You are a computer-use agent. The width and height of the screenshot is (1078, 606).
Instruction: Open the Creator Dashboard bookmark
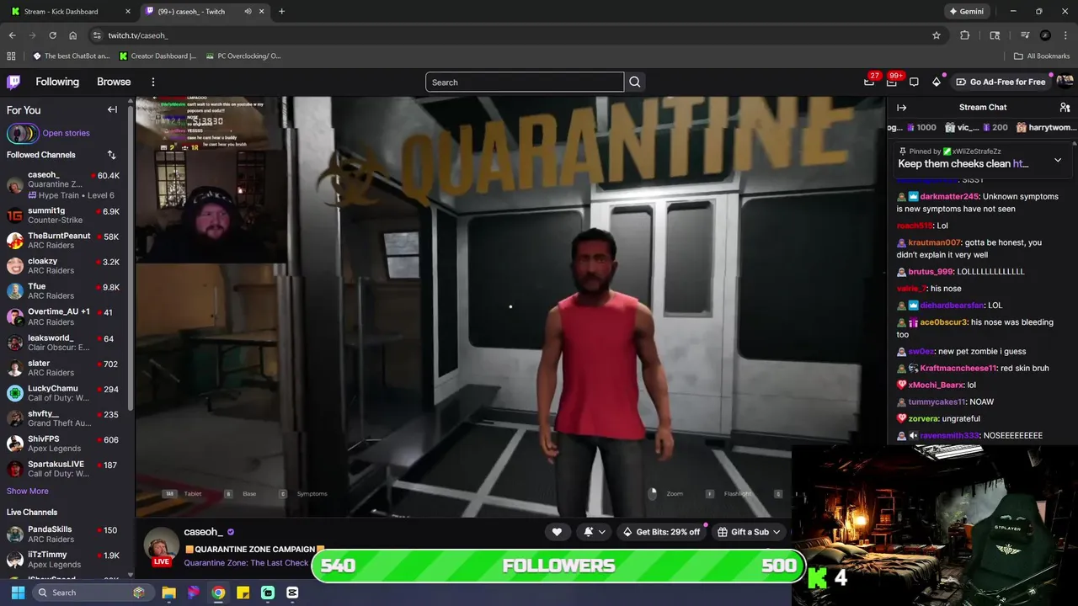click(x=157, y=56)
